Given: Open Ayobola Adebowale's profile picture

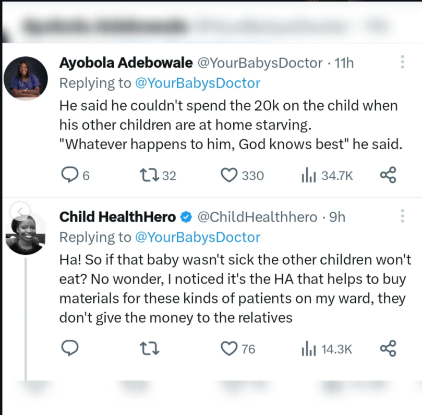Looking at the screenshot, I should point(26,75).
